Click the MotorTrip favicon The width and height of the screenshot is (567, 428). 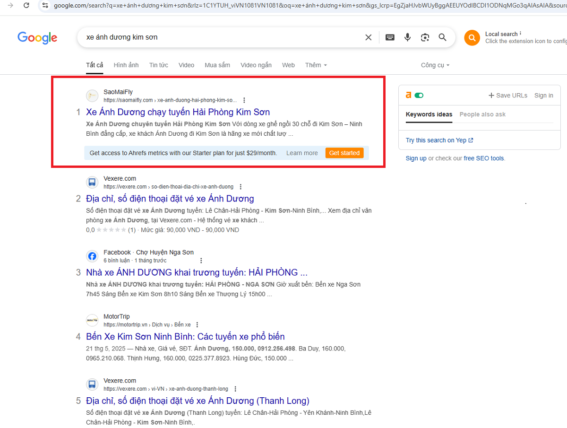(92, 320)
